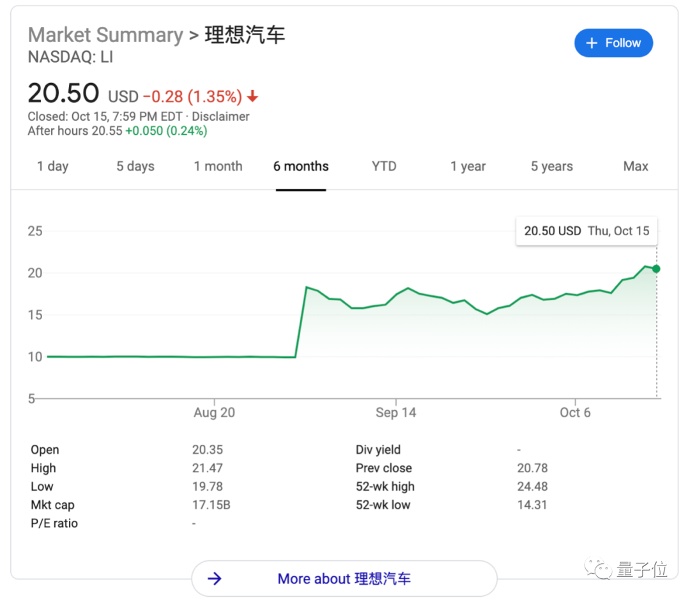
Task: Click the blue arrow in More about button
Action: [214, 579]
